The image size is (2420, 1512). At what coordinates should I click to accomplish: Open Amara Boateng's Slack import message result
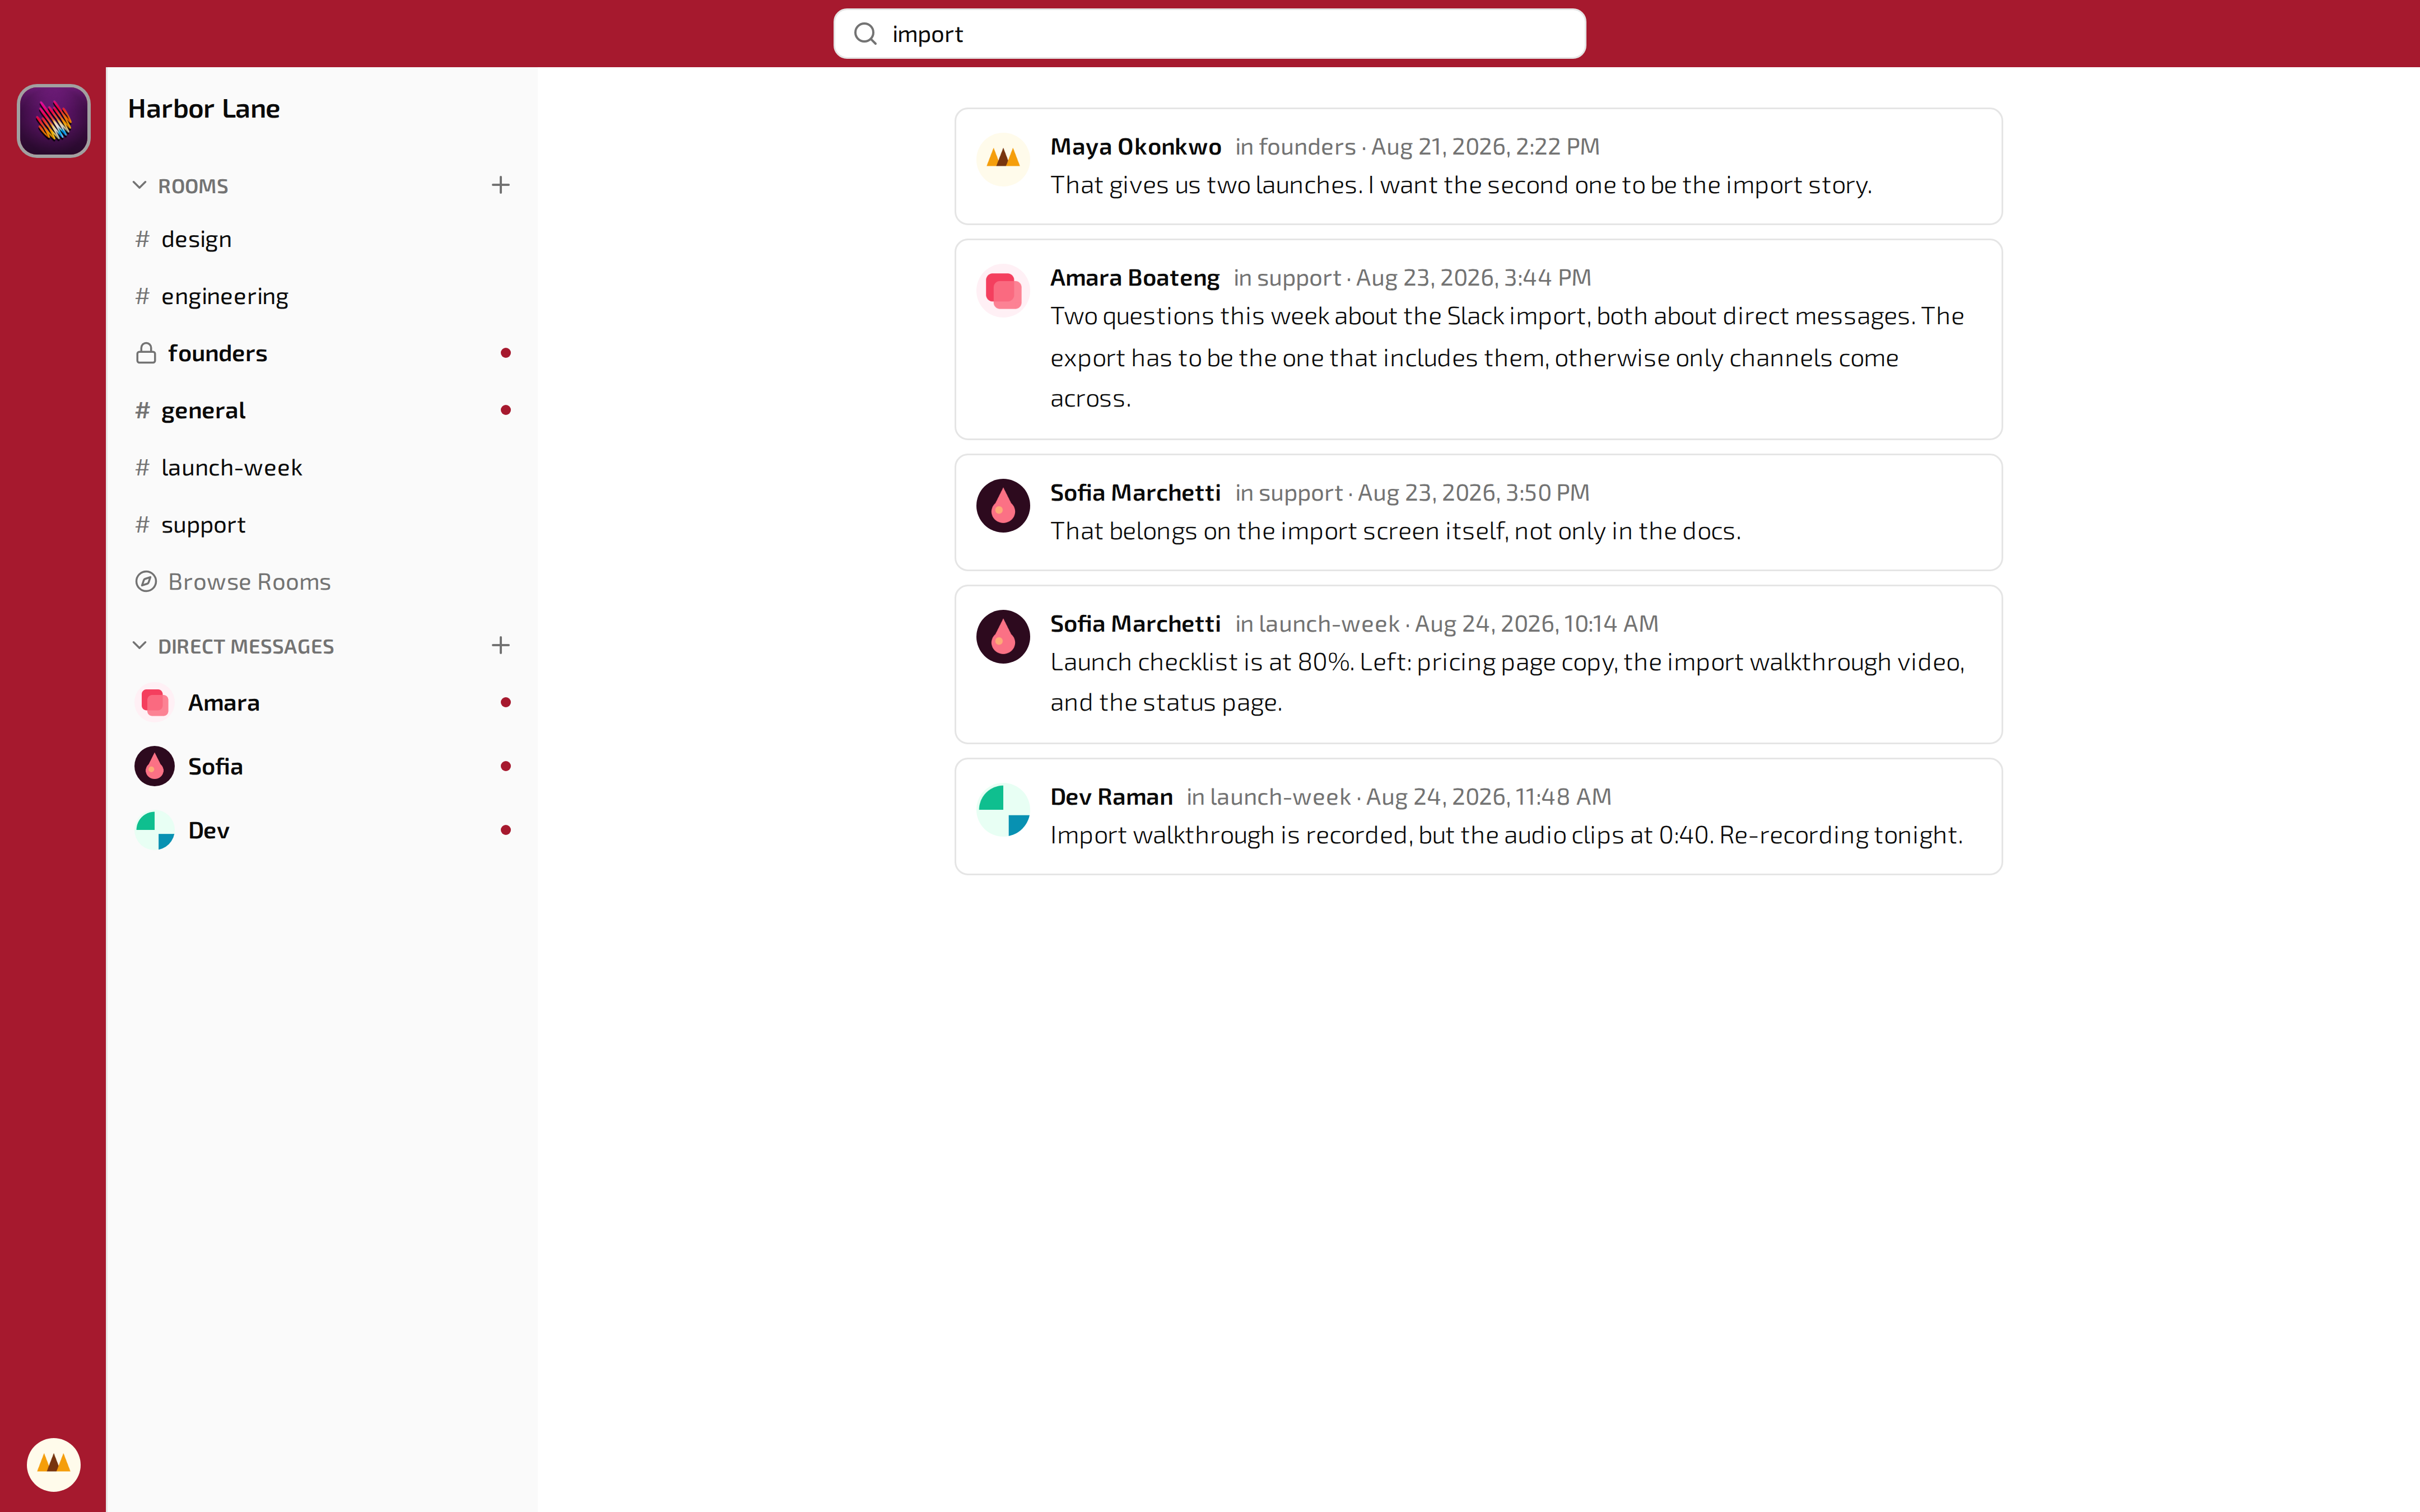1478,339
